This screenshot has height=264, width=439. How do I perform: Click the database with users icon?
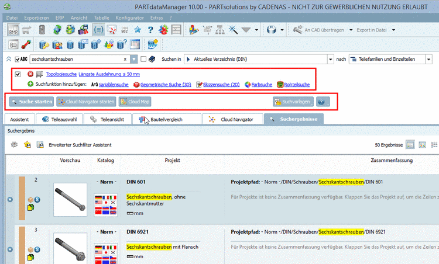(57, 44)
